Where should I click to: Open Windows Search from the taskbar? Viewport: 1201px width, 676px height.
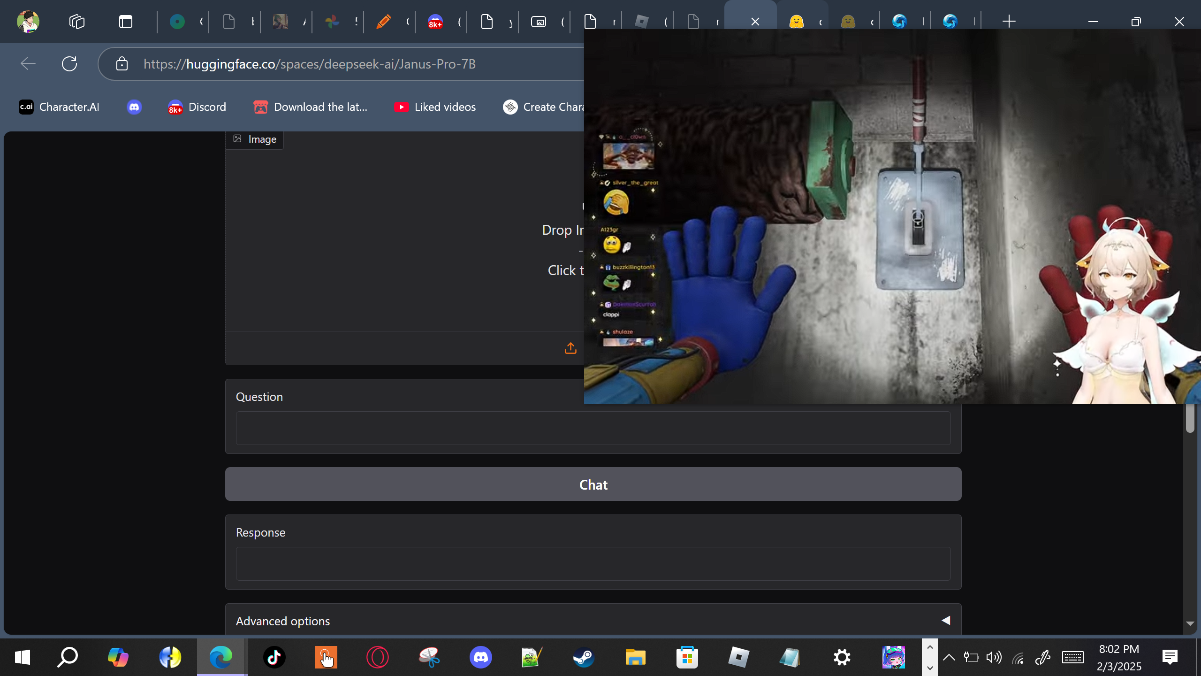pyautogui.click(x=68, y=657)
